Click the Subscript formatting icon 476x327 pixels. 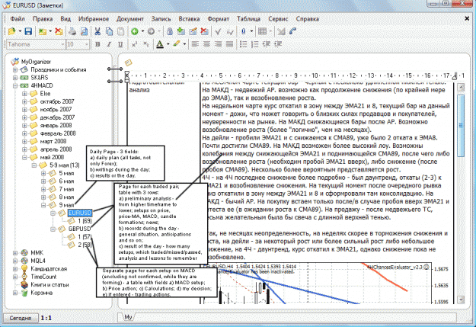(146, 44)
